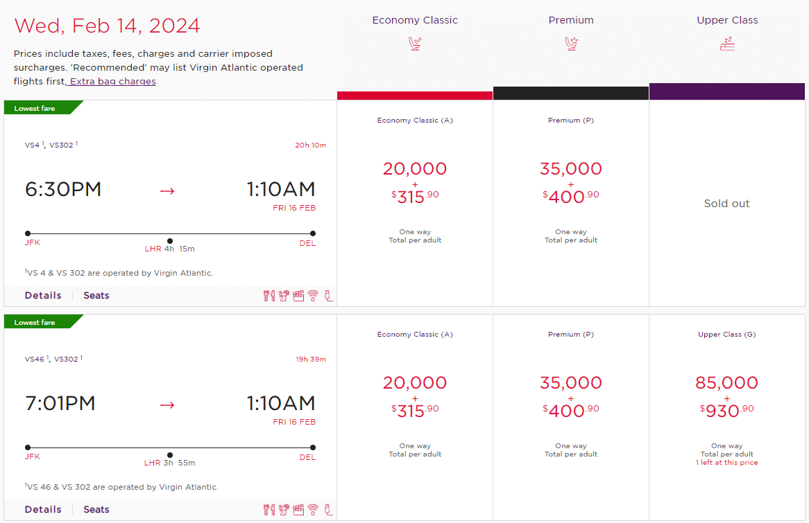Click the Upper Class flat-bed icon
This screenshot has height=523, width=809.
click(x=727, y=44)
